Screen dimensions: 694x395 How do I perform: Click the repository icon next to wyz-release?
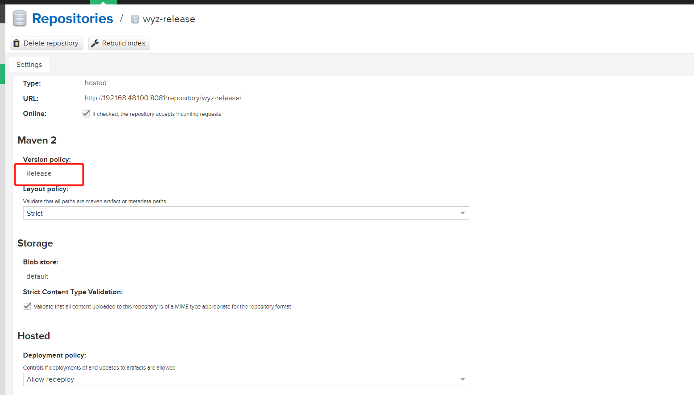pyautogui.click(x=135, y=19)
